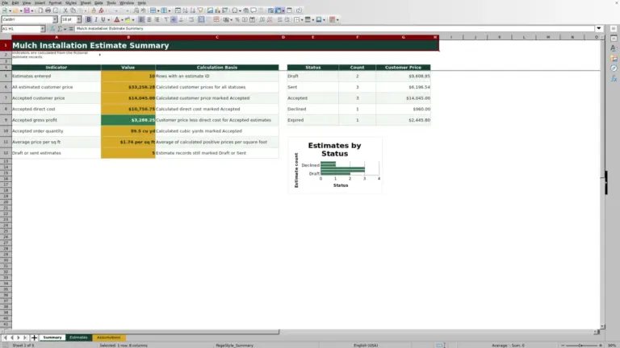620x348 pixels.
Task: Switch to the Estimates sheet tab
Action: click(78, 338)
